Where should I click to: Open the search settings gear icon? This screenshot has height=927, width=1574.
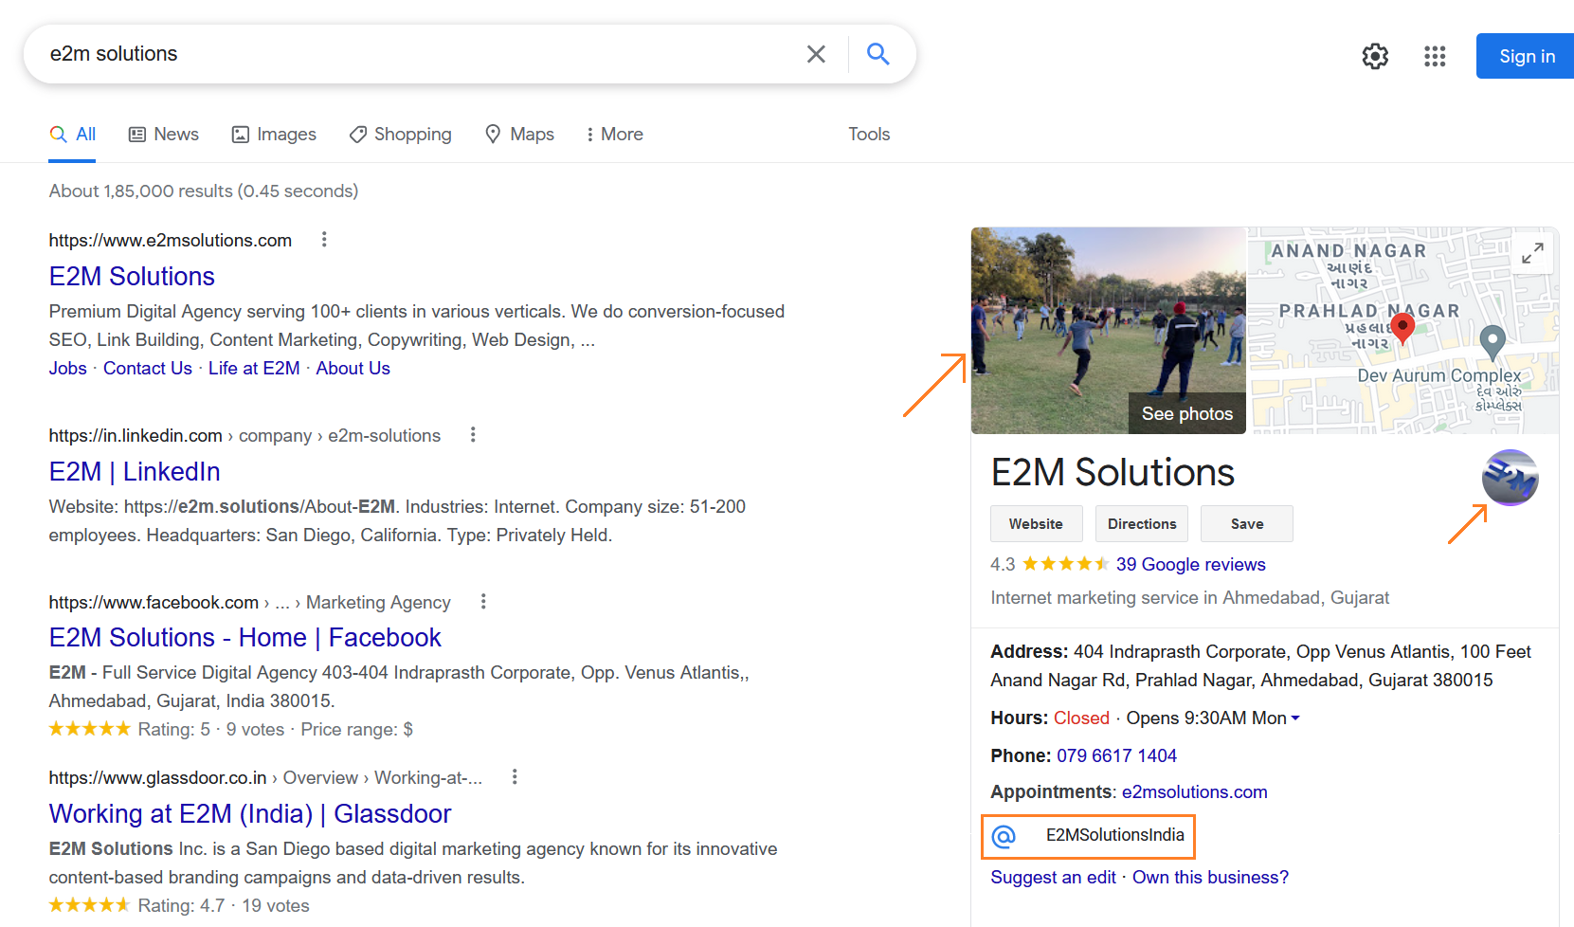pyautogui.click(x=1375, y=56)
